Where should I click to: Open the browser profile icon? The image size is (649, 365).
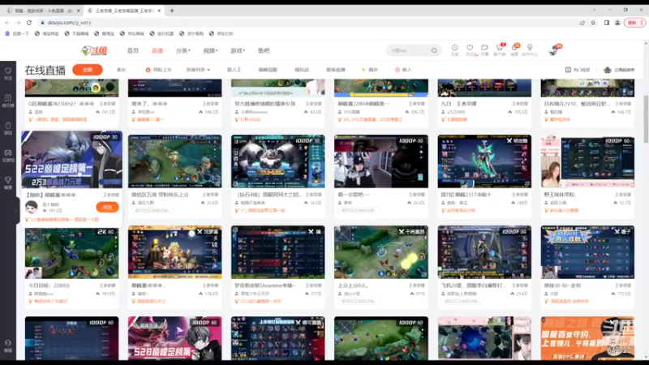pos(617,23)
